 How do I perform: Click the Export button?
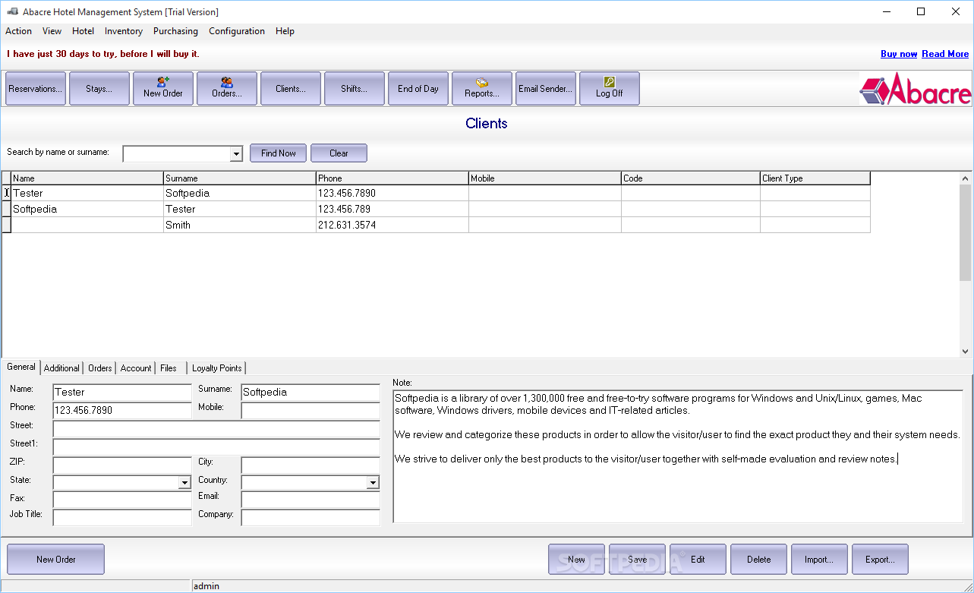click(881, 560)
